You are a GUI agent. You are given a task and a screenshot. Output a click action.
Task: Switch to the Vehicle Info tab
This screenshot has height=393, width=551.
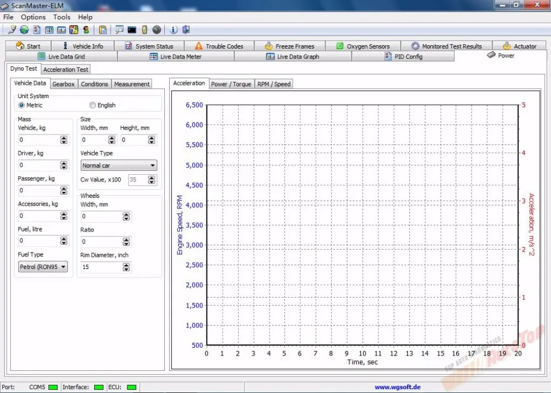83,46
